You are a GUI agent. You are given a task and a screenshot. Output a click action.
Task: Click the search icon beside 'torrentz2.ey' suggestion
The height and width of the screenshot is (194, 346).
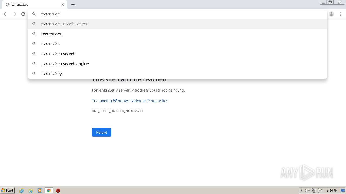pos(34,74)
